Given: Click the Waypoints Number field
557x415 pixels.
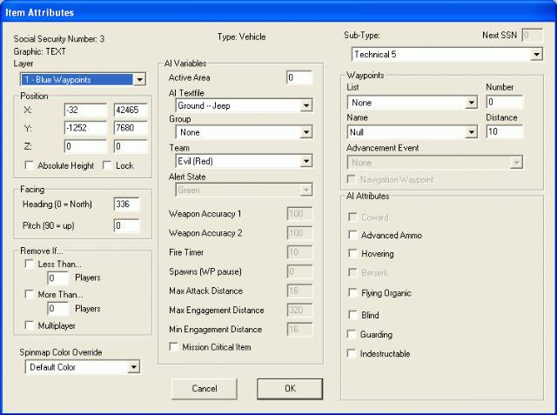Looking at the screenshot, I should tap(504, 103).
